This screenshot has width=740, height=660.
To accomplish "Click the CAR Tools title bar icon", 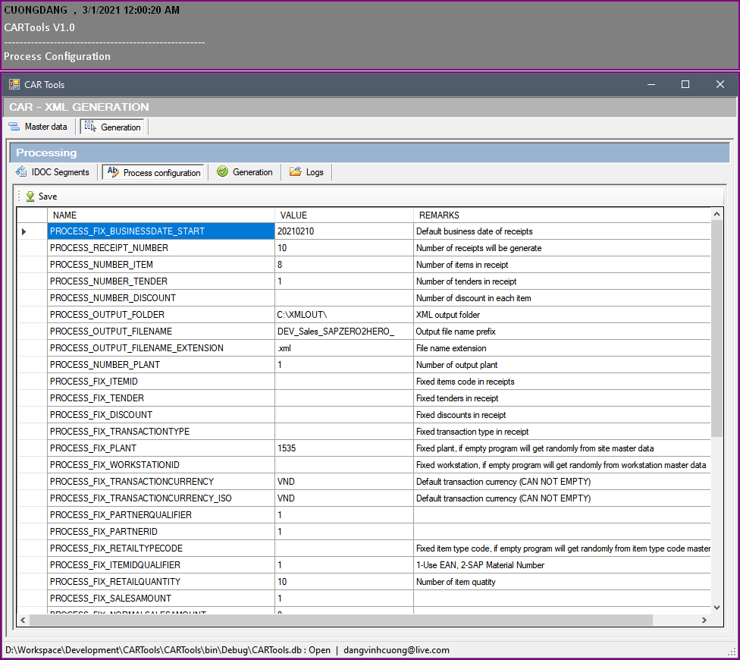I will [14, 84].
